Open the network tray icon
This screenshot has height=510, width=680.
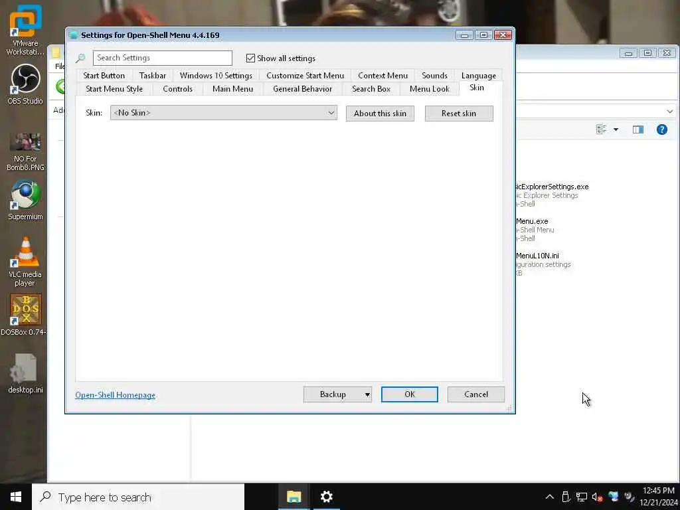tap(582, 497)
